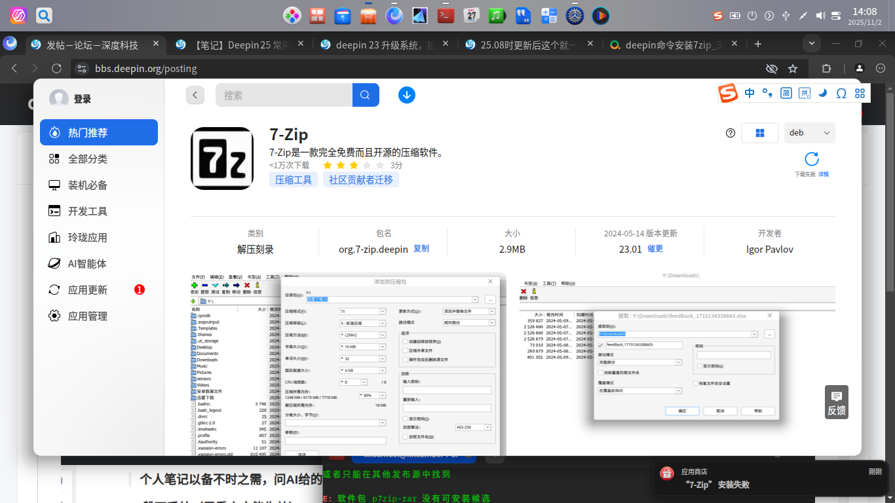Viewport: 895px width, 503px height.
Task: Click the help question mark icon
Action: [x=731, y=133]
